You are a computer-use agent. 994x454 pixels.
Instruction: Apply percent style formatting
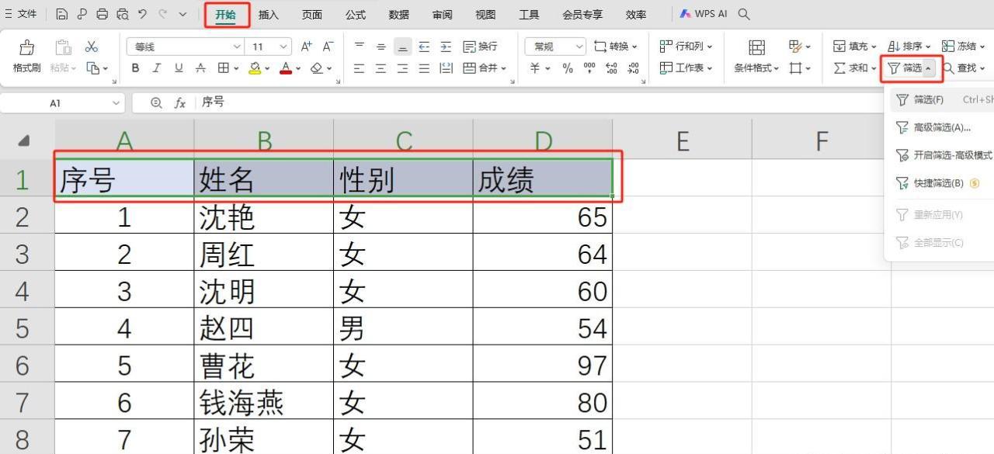(568, 68)
